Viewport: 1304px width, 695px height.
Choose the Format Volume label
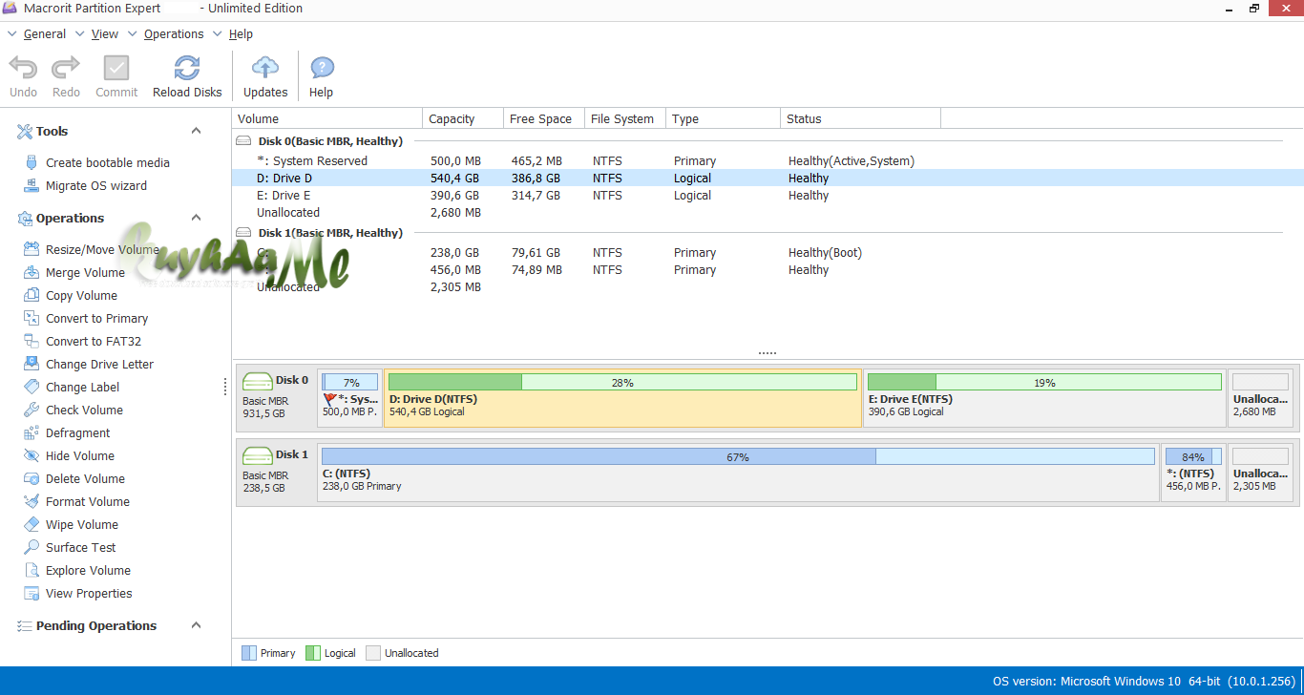pyautogui.click(x=88, y=501)
